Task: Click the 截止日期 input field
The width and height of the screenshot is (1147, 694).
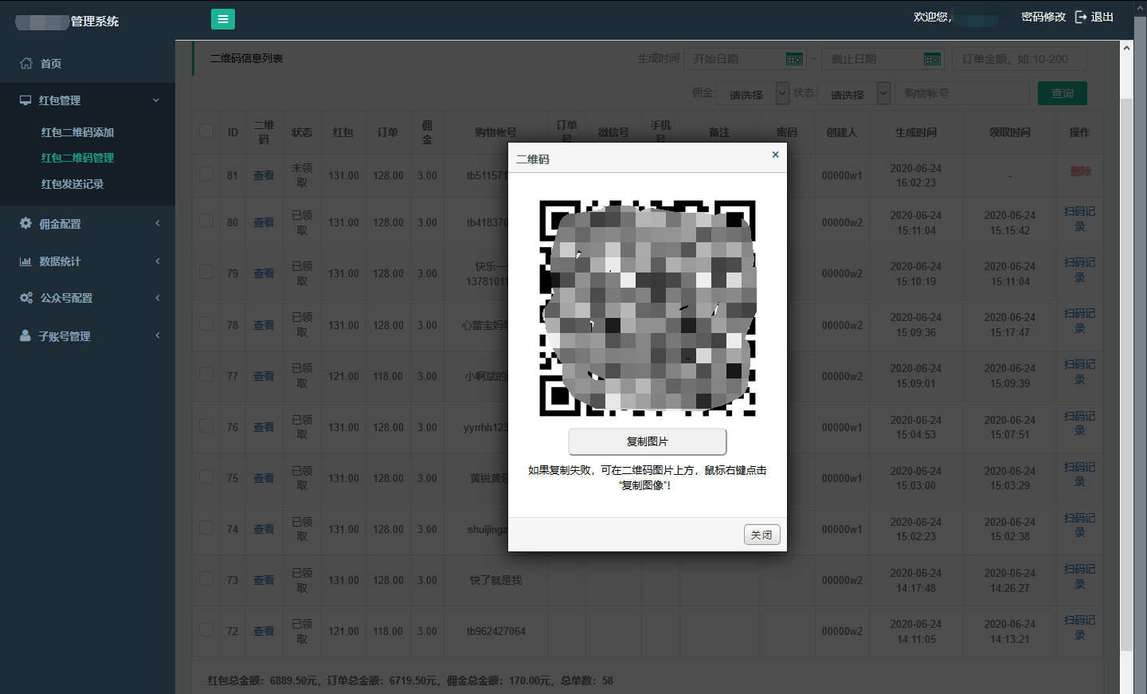Action: (883, 59)
